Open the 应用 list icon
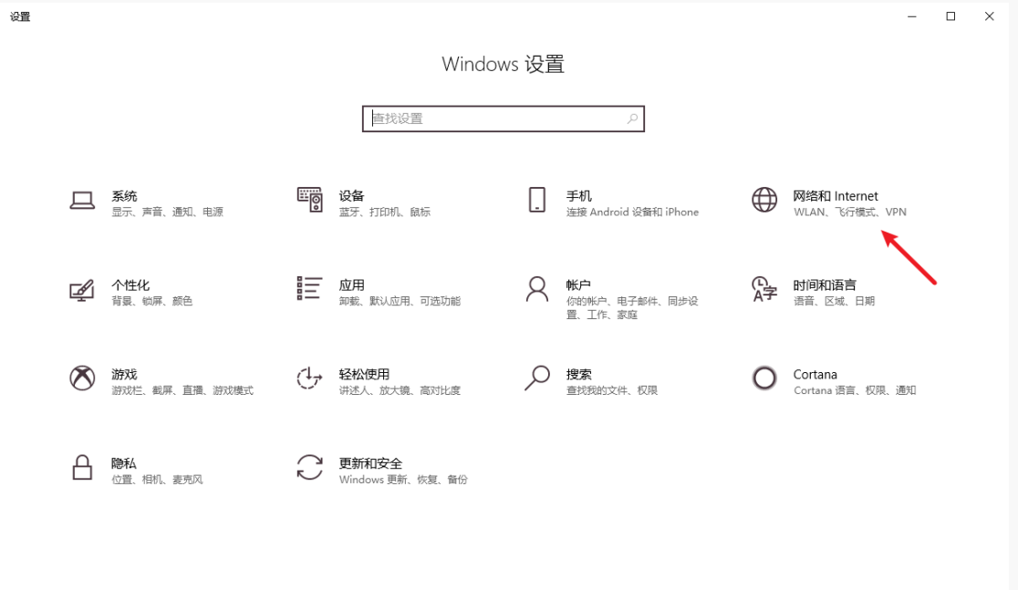 (x=309, y=289)
